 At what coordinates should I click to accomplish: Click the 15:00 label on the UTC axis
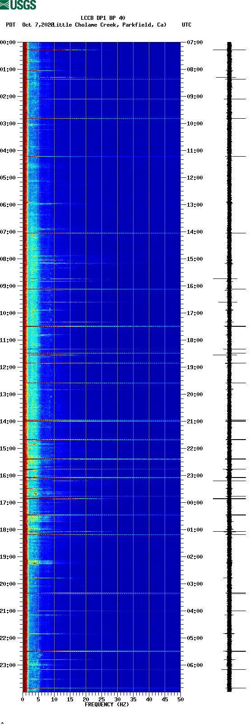coord(195,259)
